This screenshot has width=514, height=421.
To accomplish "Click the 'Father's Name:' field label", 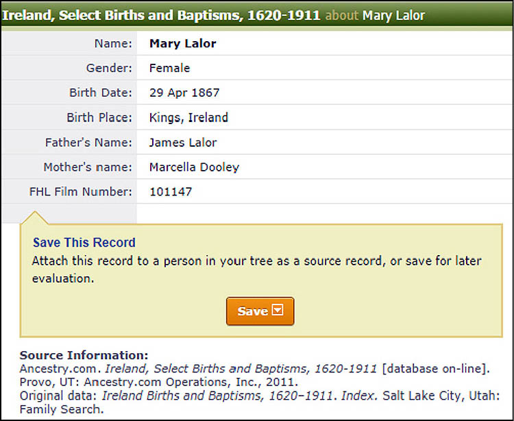I will click(x=88, y=143).
